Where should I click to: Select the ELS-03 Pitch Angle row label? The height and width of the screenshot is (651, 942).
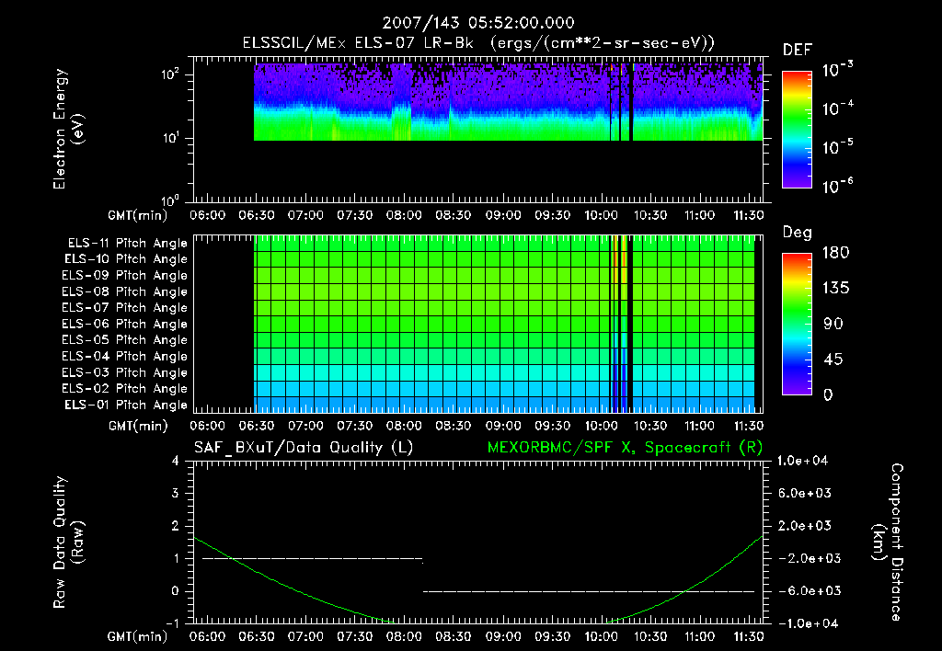tap(124, 372)
